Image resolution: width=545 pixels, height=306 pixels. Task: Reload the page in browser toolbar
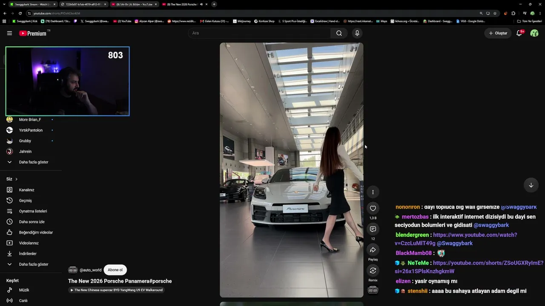[x=20, y=13]
